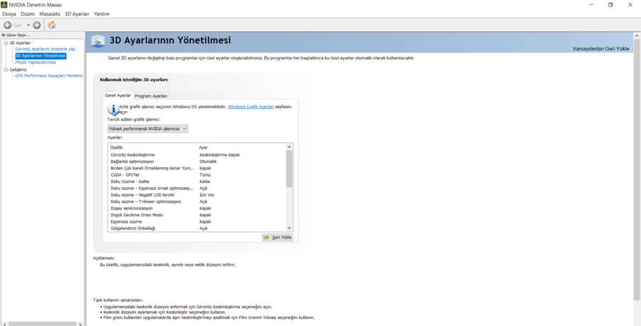Screen dimensions: 641x326
Task: Switch to the Program Ayarları tab
Action: [x=151, y=96]
